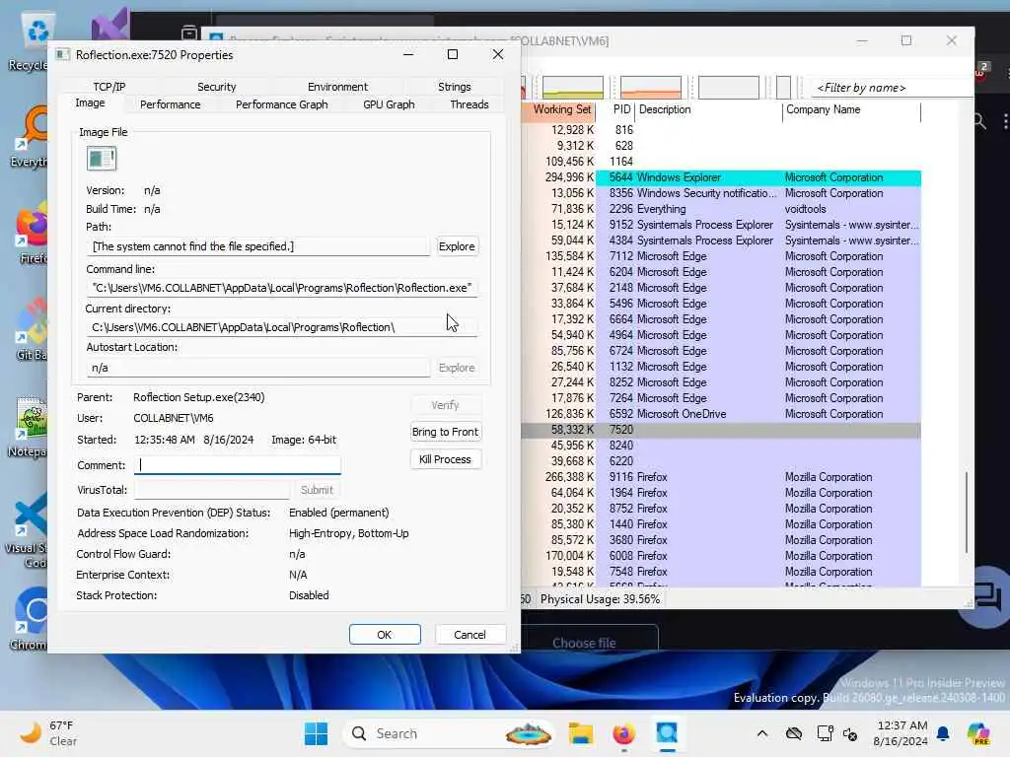Sort by the Company Name column header

pos(851,109)
